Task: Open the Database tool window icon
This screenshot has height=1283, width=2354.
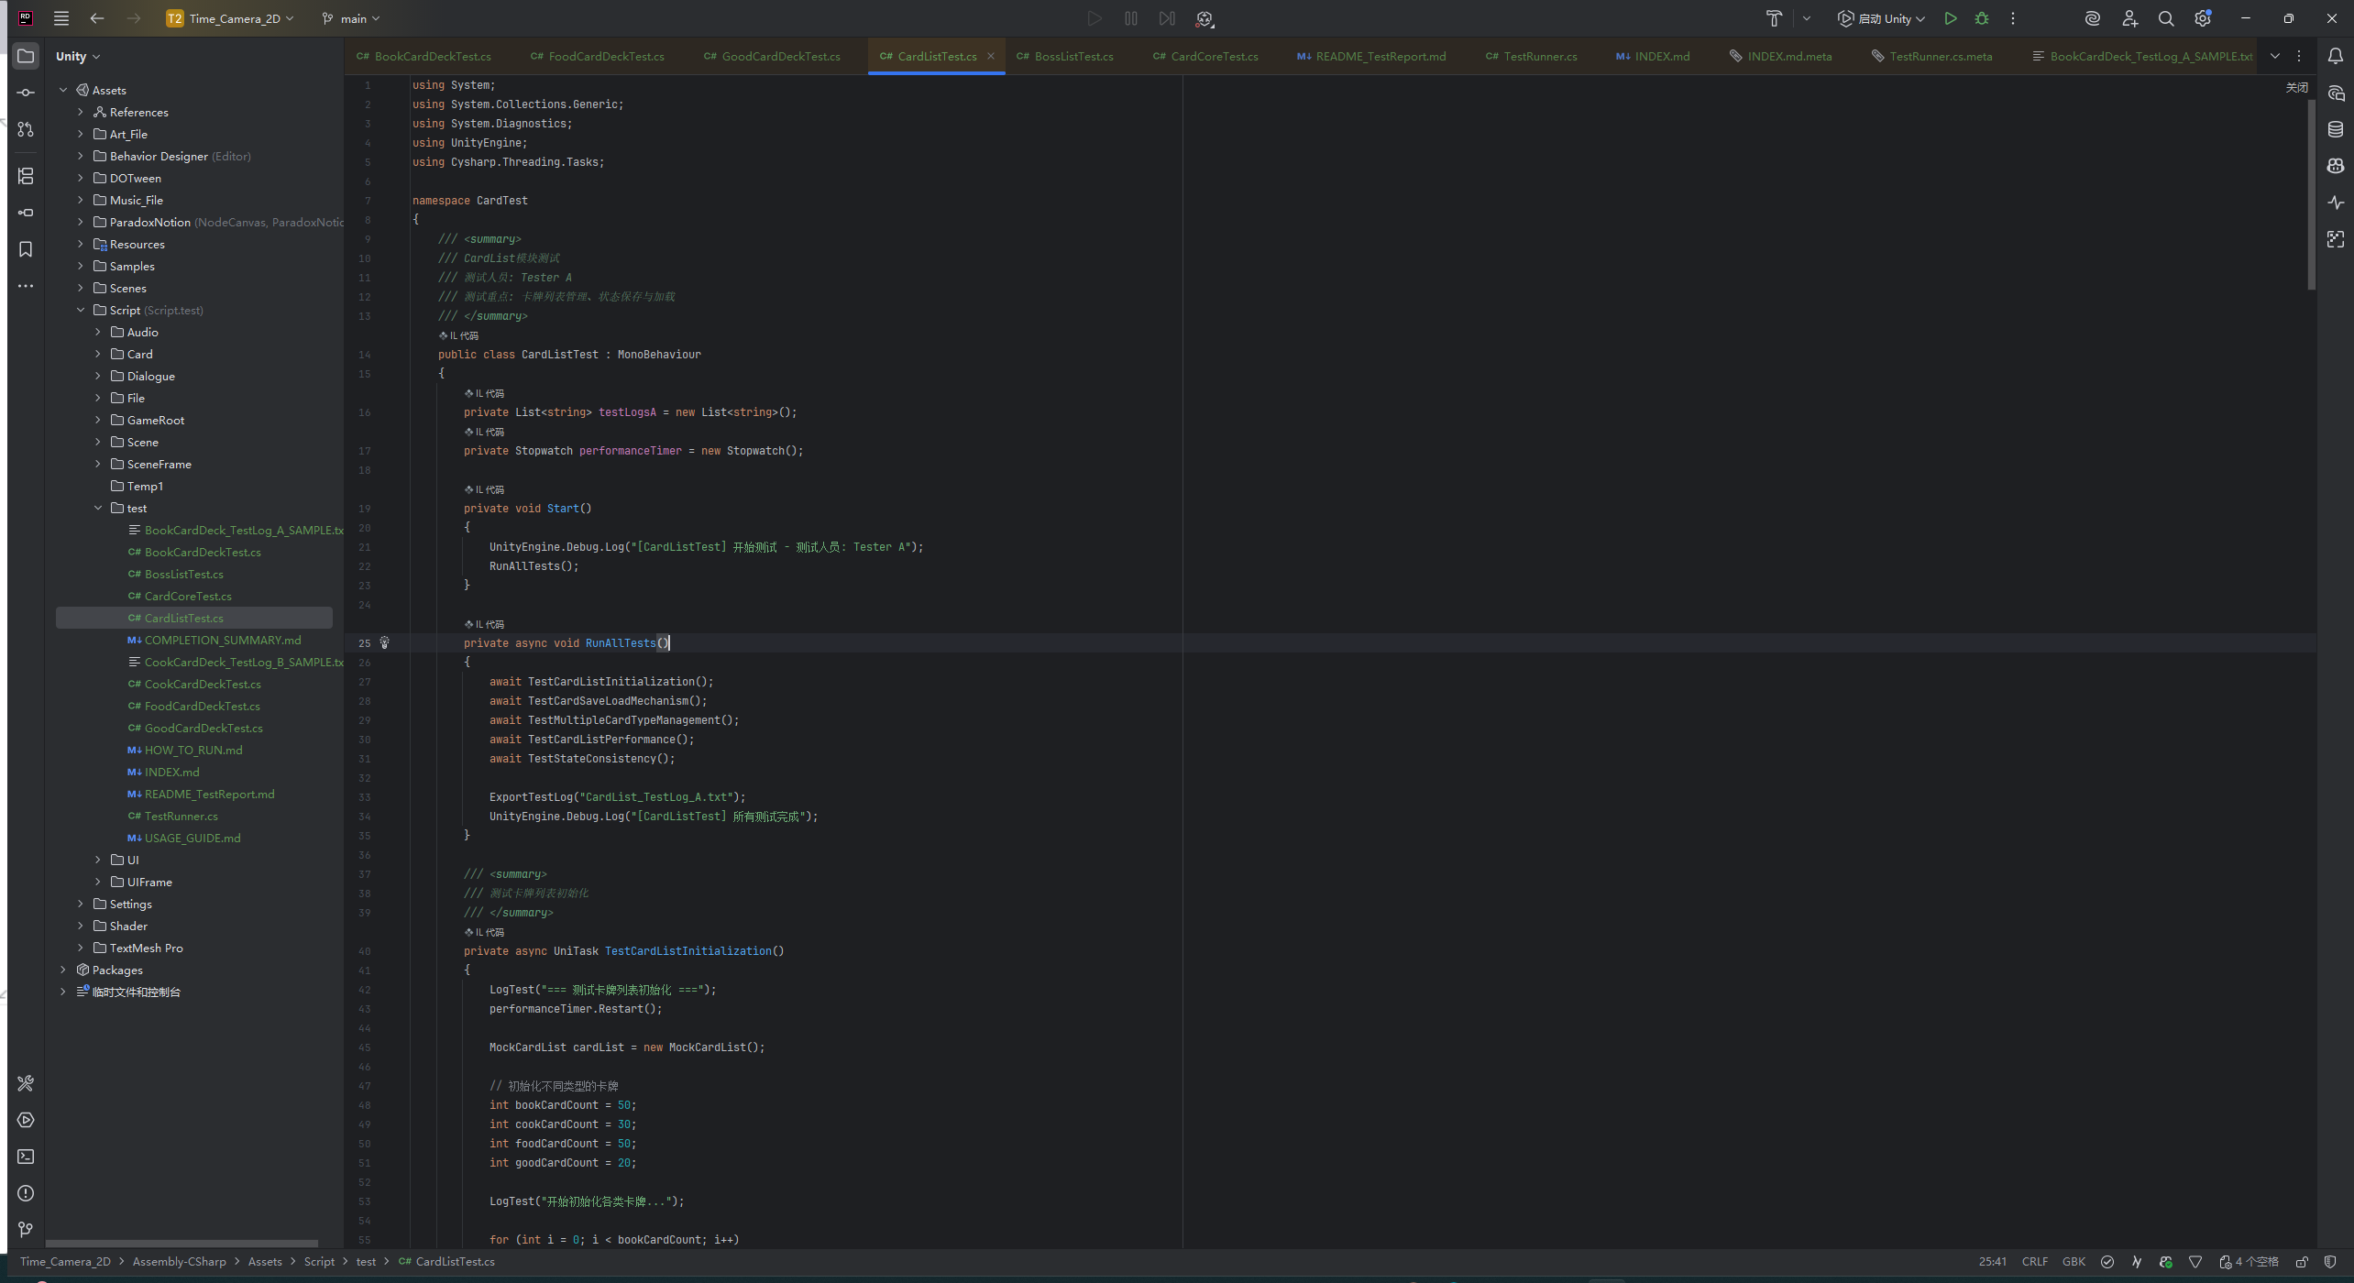Action: pyautogui.click(x=2336, y=129)
